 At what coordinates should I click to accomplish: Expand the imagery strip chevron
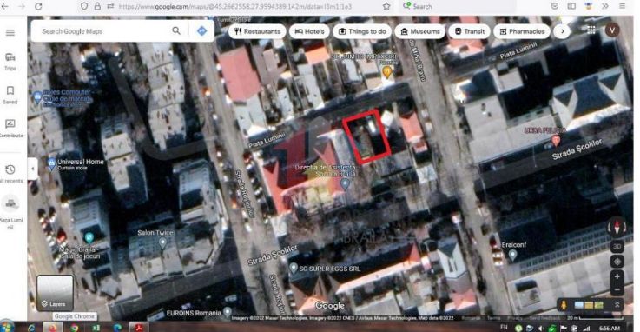(617, 305)
